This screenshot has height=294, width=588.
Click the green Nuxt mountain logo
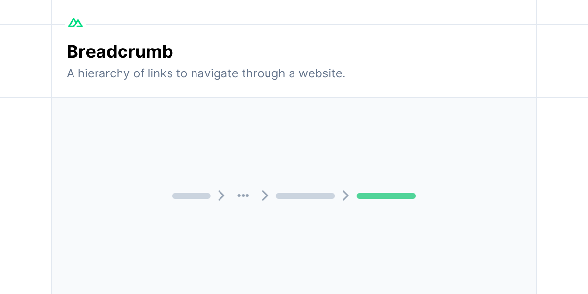pos(75,23)
